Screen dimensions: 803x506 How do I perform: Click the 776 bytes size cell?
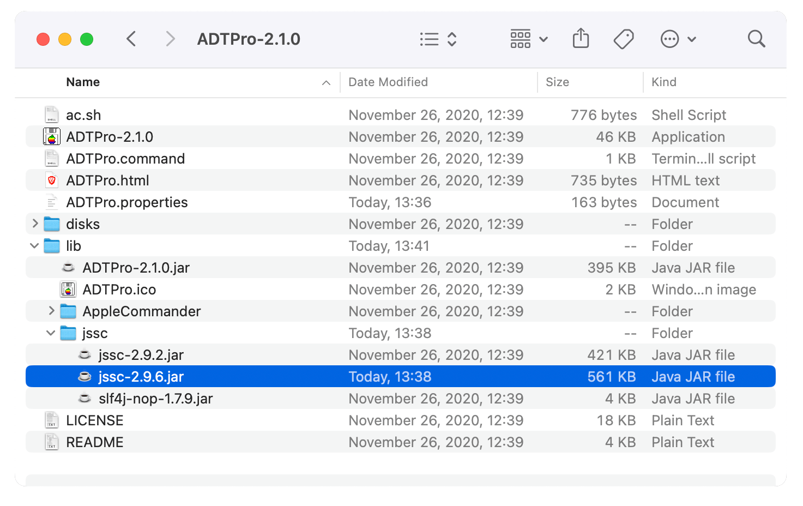coord(603,115)
